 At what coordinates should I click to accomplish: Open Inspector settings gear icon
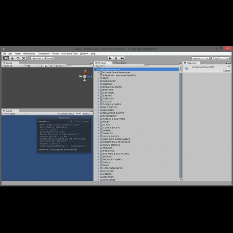229,66
